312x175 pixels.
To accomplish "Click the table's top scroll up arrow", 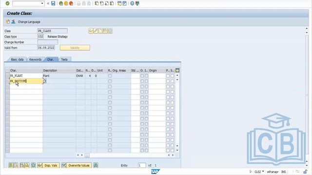I will point(177,75).
